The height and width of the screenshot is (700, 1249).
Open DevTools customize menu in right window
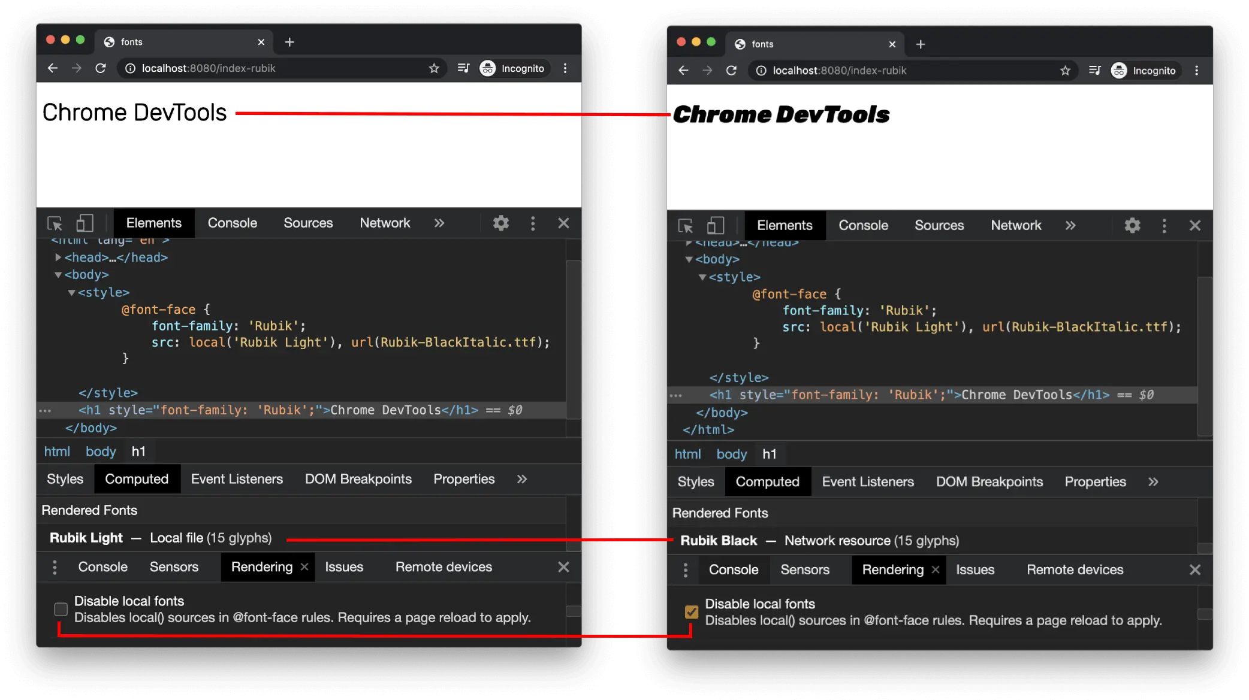pyautogui.click(x=1164, y=226)
